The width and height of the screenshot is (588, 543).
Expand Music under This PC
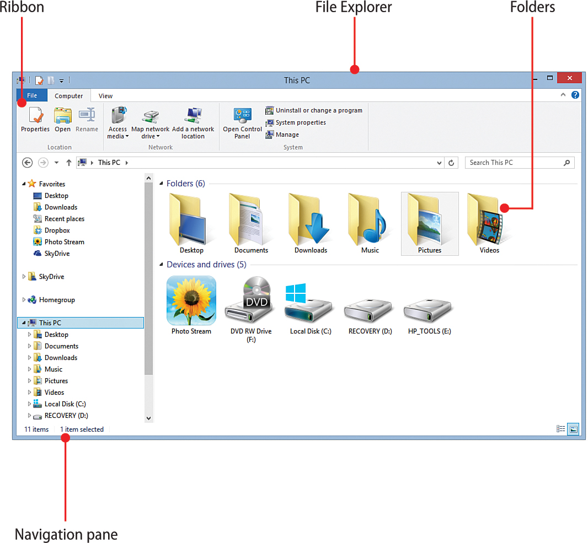coord(29,369)
